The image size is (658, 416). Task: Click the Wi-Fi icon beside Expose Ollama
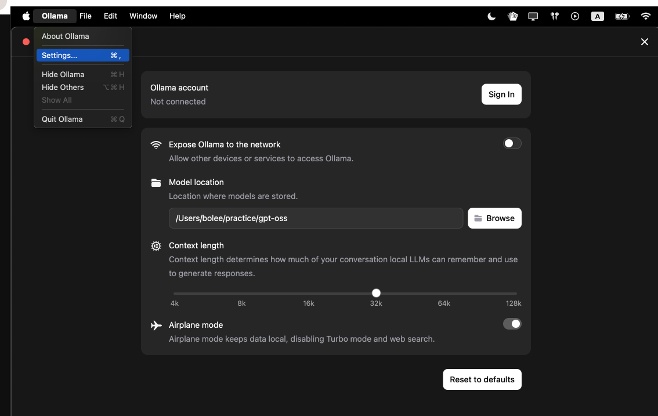click(156, 145)
